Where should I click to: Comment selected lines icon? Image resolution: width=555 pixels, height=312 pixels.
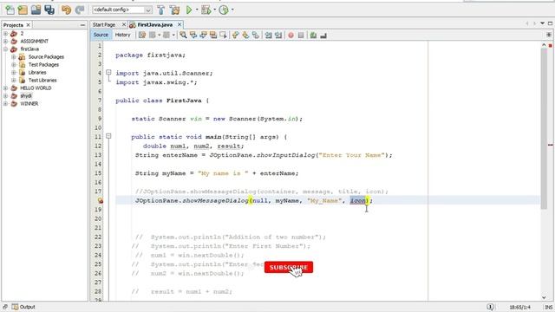click(x=313, y=35)
